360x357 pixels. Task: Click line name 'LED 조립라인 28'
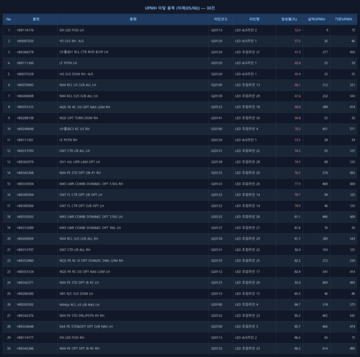pos(247,162)
